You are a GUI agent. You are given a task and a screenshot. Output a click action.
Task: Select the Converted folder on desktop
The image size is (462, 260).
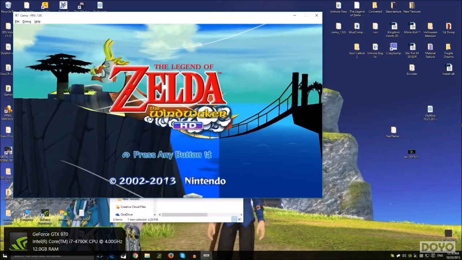pyautogui.click(x=375, y=8)
